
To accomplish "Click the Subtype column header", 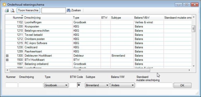I will click(116, 18).
